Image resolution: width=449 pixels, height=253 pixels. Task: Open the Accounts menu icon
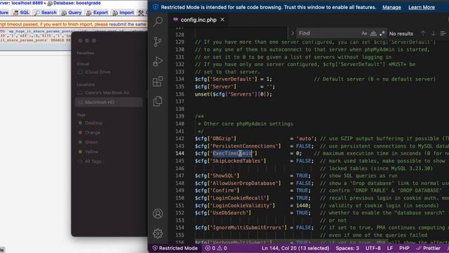point(158,214)
